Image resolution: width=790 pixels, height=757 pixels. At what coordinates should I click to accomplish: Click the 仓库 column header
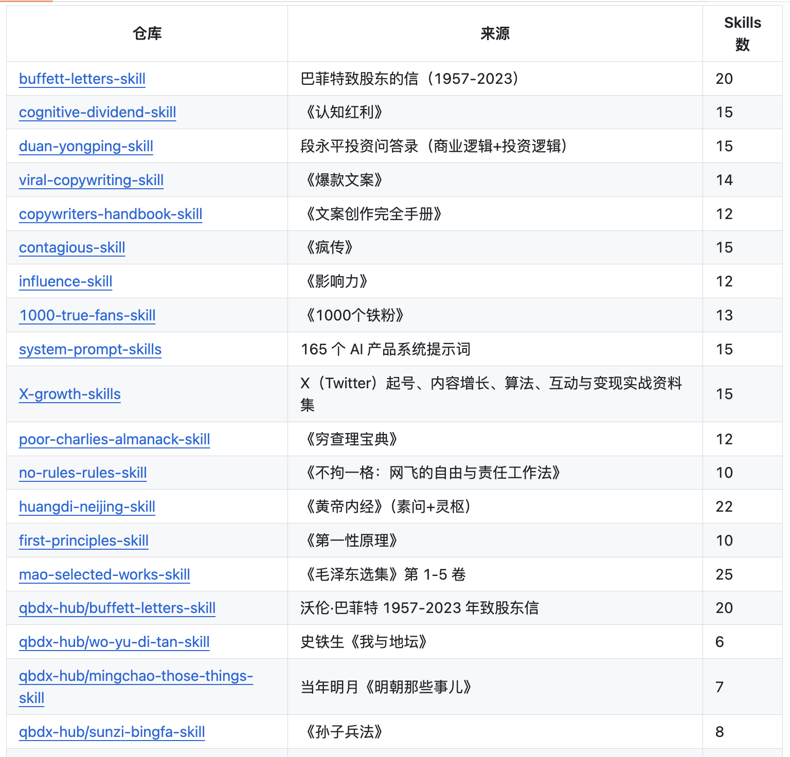tap(147, 33)
